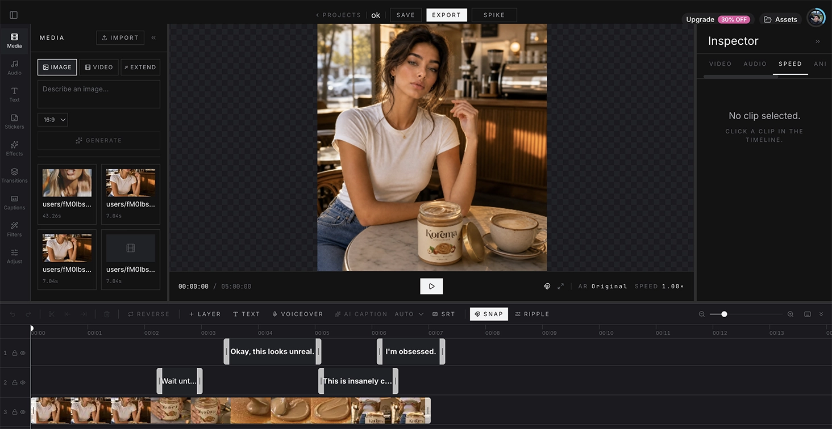Viewport: 832px width, 429px height.
Task: Select the 43.26s media thumbnail
Action: (67, 194)
